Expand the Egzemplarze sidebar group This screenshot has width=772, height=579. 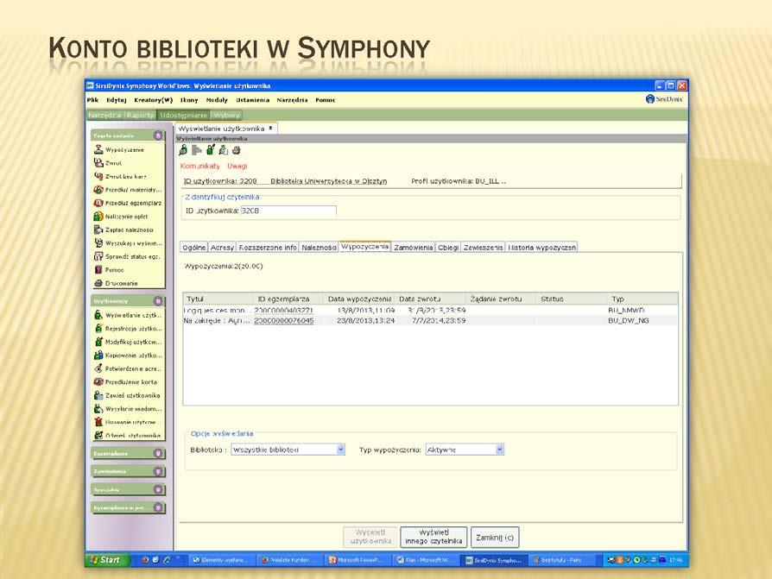coord(158,453)
